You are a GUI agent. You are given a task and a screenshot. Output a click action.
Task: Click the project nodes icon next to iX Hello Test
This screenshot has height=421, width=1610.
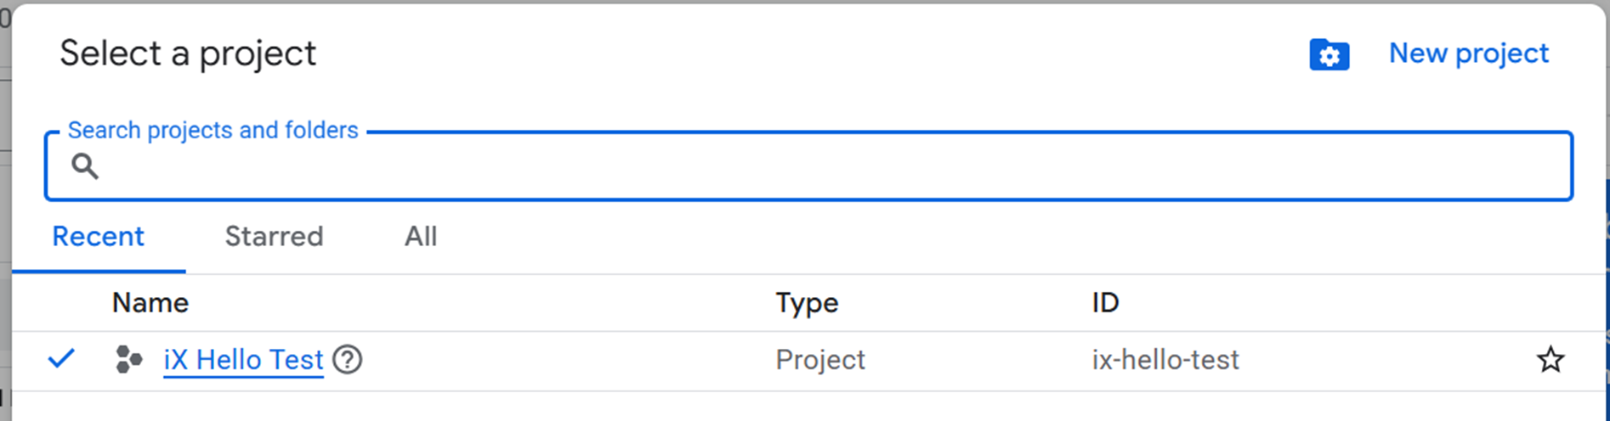pos(128,360)
